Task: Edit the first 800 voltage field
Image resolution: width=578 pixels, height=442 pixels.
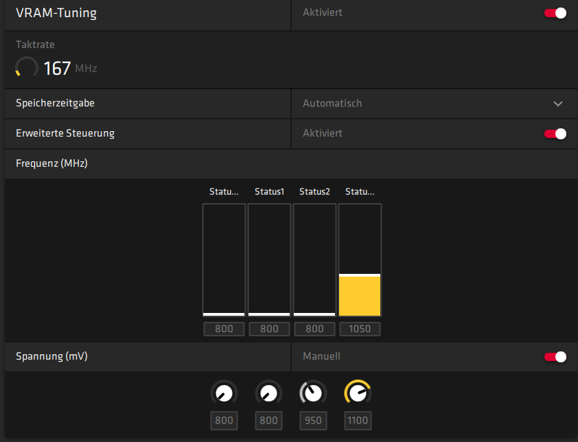Action: click(224, 421)
